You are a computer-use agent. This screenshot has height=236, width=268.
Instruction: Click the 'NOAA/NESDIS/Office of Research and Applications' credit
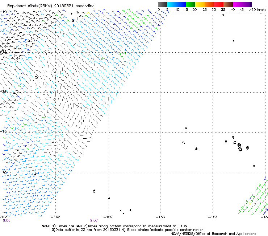(213, 234)
